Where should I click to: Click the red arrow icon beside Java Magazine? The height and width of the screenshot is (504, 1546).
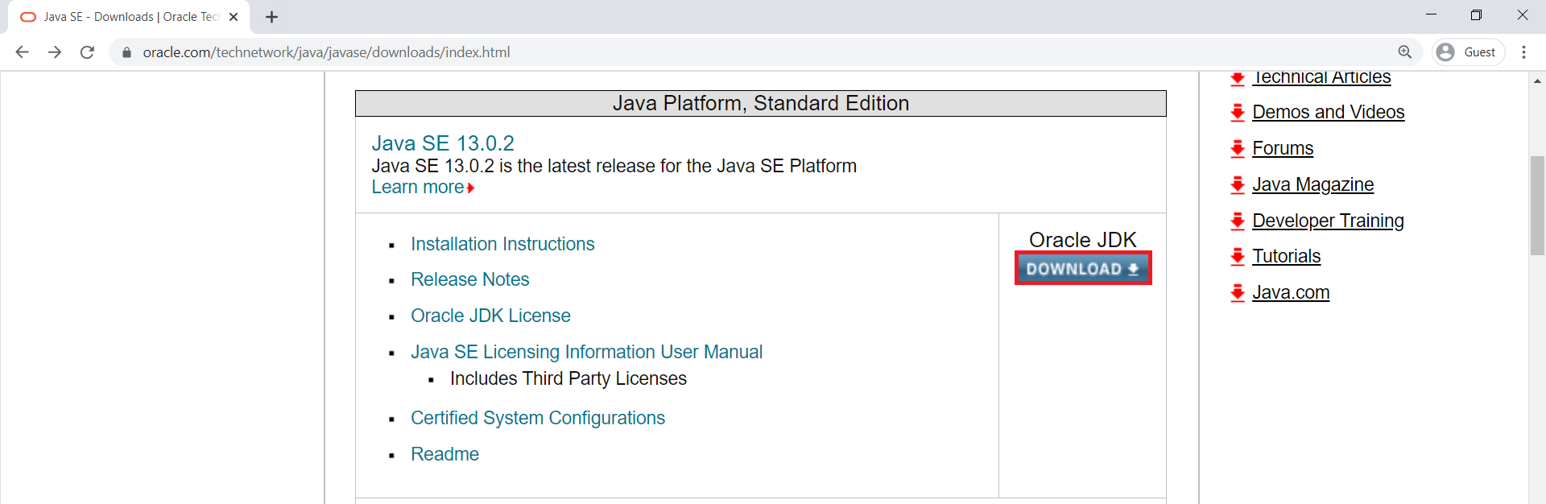click(1238, 185)
